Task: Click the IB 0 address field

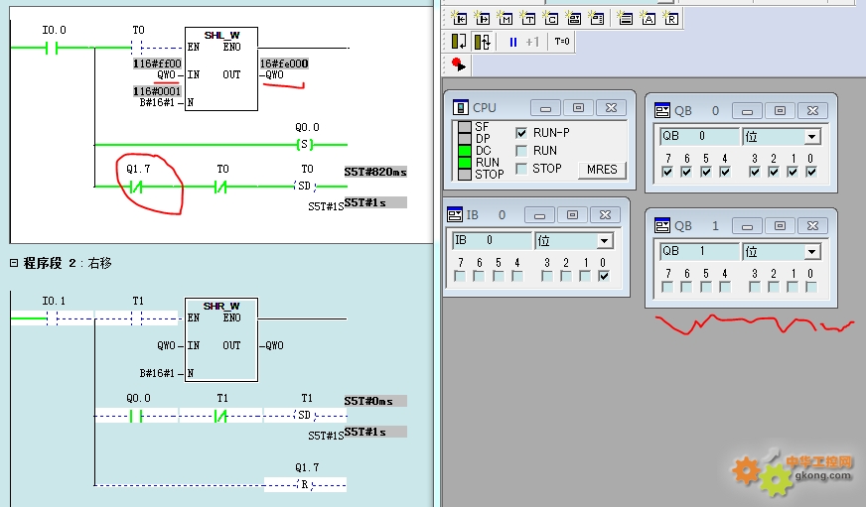Action: point(493,240)
